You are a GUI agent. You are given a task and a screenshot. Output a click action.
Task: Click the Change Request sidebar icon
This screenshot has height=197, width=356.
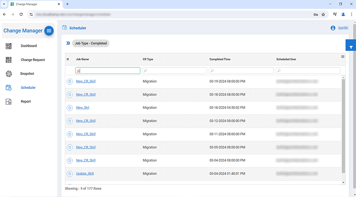point(9,60)
